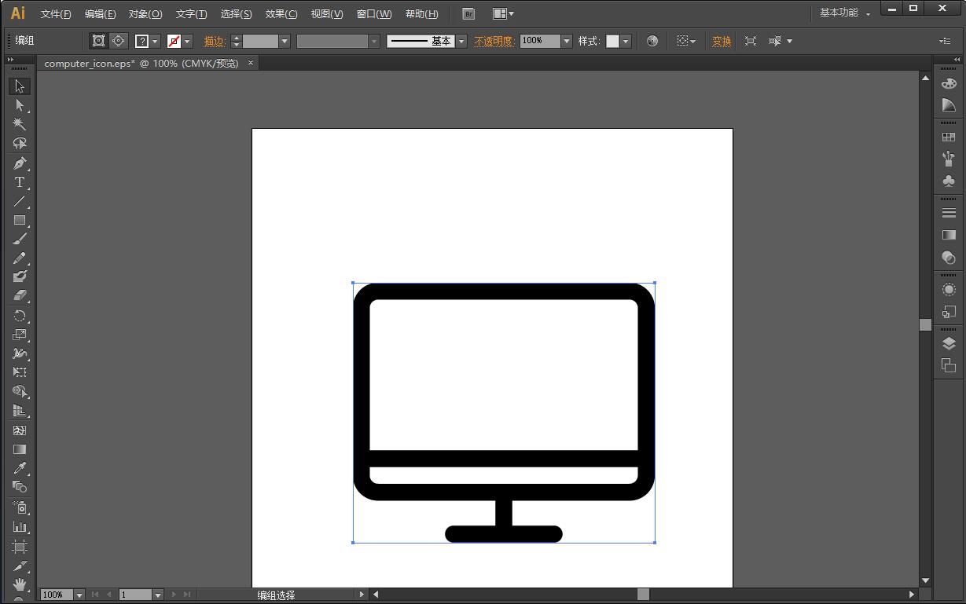Pick the Magic Wand tool
Viewport: 966px width, 604px height.
tap(20, 124)
